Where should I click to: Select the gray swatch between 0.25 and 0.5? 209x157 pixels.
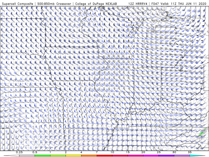[x=27, y=156]
